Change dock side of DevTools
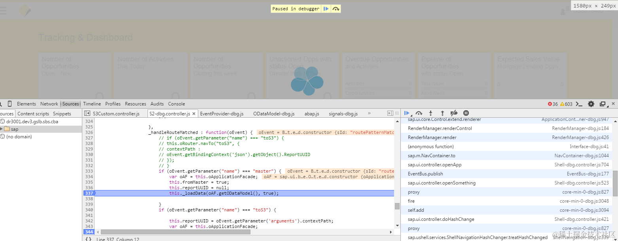Image resolution: width=618 pixels, height=241 pixels. 603,104
